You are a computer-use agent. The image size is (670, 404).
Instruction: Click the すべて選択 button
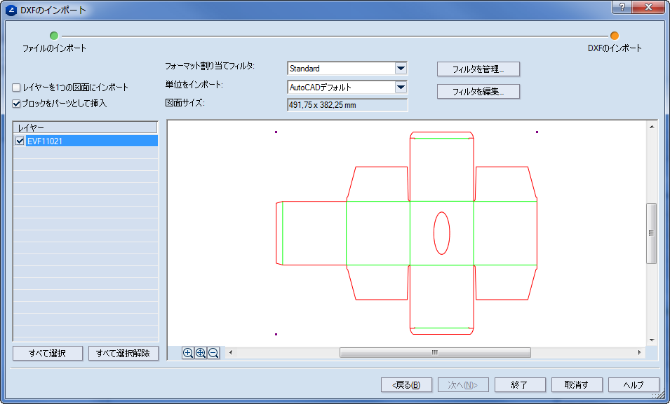pos(48,353)
